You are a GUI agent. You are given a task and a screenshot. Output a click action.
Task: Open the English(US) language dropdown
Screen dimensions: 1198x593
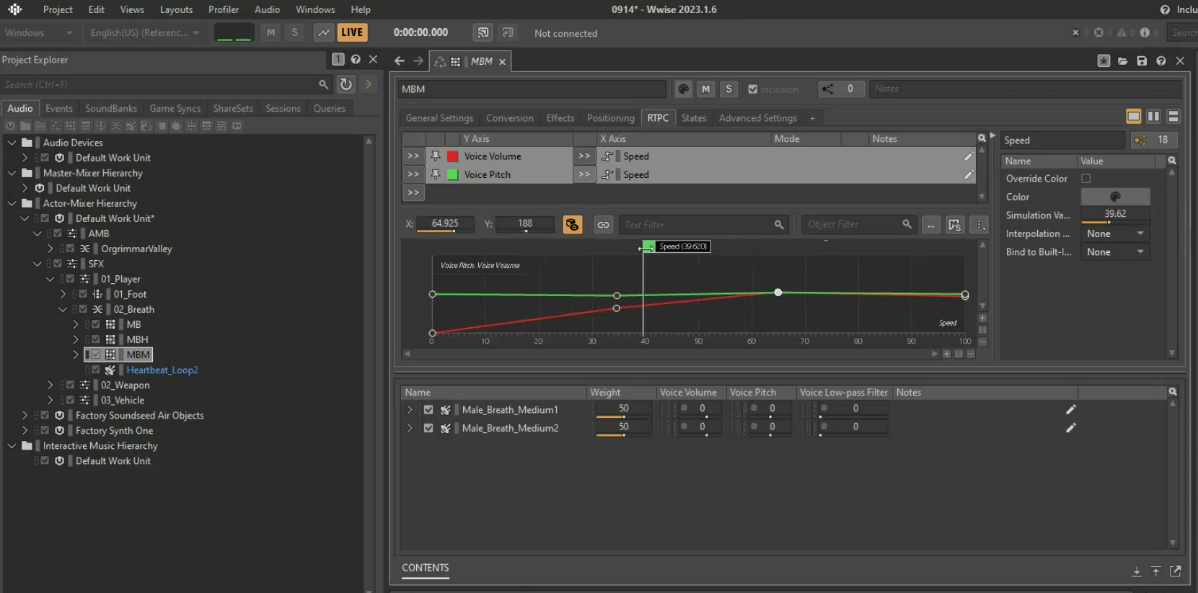click(x=144, y=32)
